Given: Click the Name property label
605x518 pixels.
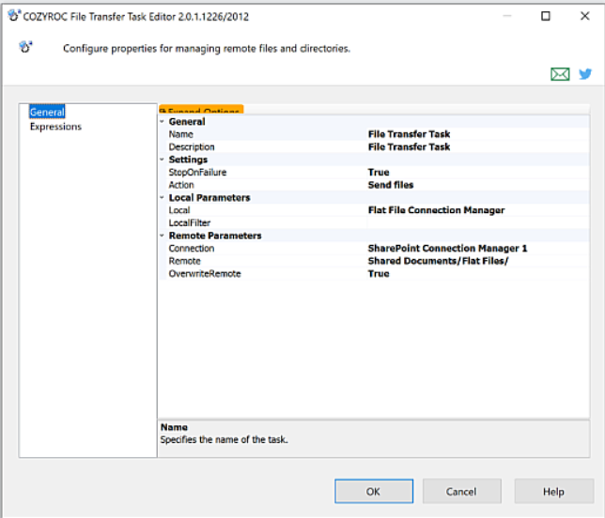Looking at the screenshot, I should [181, 134].
